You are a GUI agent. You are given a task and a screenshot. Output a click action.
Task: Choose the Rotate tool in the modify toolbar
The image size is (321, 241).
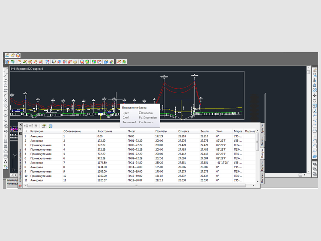pos(315,101)
